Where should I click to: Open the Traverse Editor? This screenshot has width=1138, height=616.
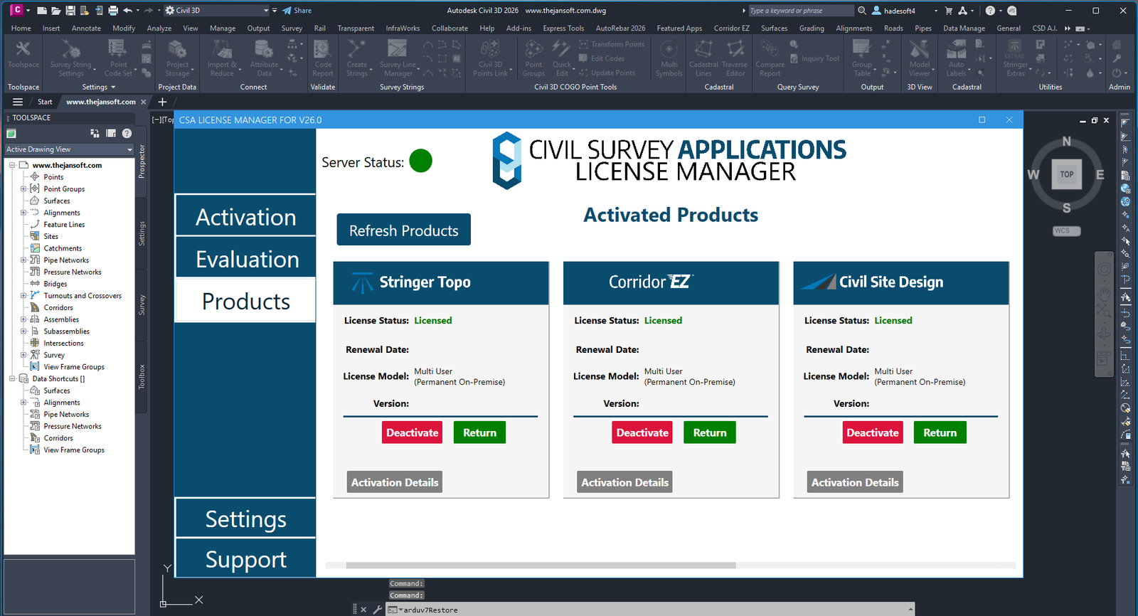click(x=735, y=58)
